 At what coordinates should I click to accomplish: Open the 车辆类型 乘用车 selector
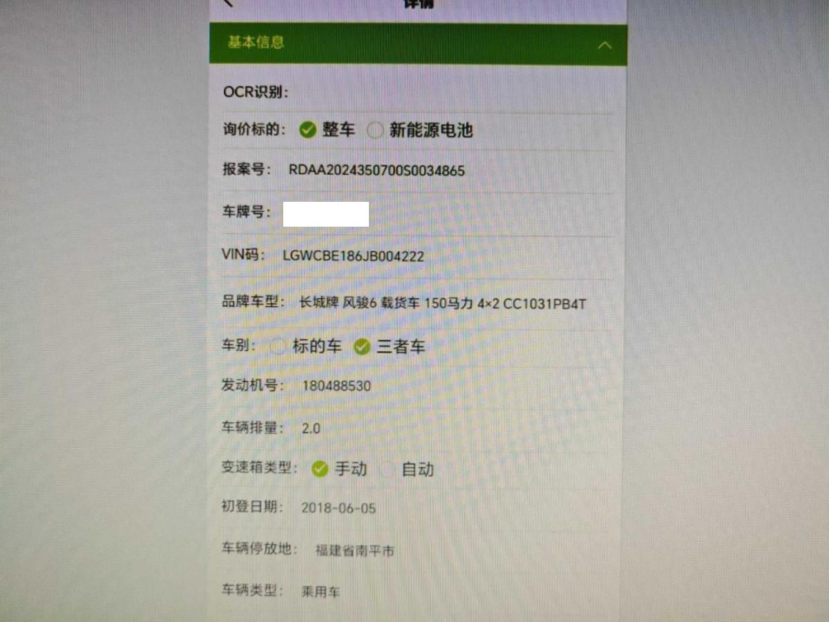click(321, 592)
